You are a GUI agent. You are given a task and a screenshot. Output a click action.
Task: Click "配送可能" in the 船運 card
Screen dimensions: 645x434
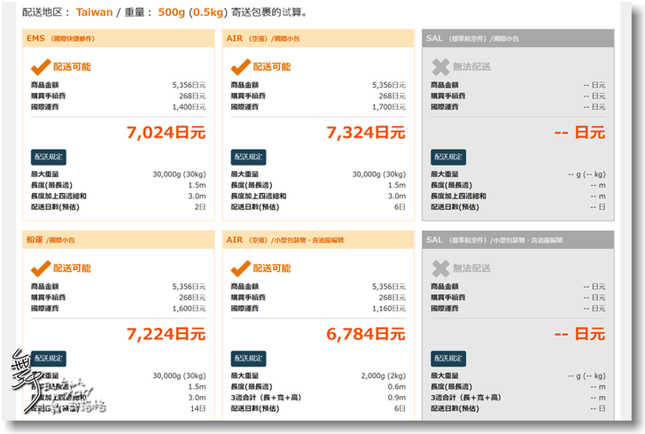point(72,268)
